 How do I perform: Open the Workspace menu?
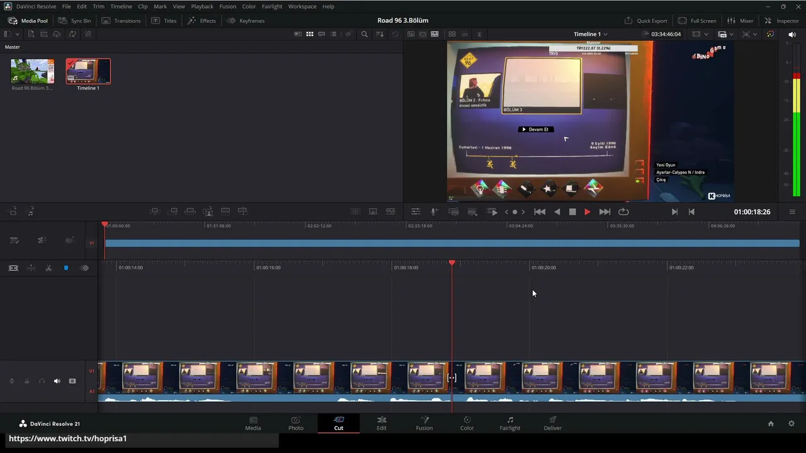point(302,6)
